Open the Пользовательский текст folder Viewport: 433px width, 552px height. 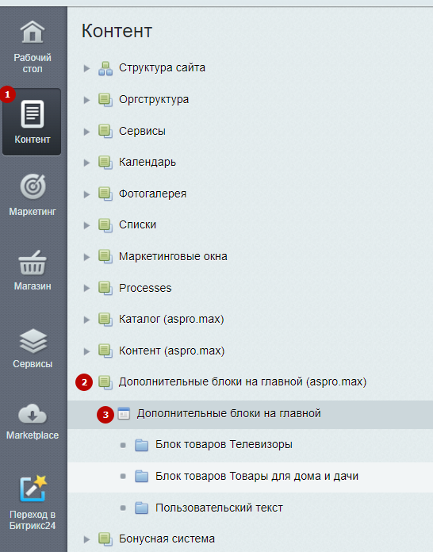click(219, 508)
